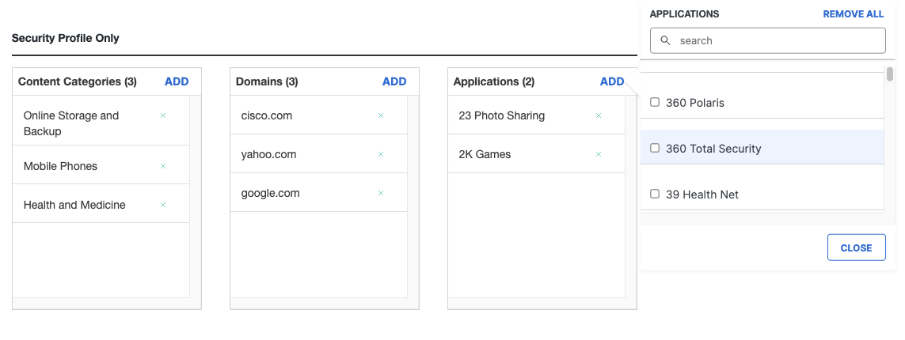The width and height of the screenshot is (905, 340).
Task: Remove Online Storage and Backup category
Action: (x=163, y=115)
